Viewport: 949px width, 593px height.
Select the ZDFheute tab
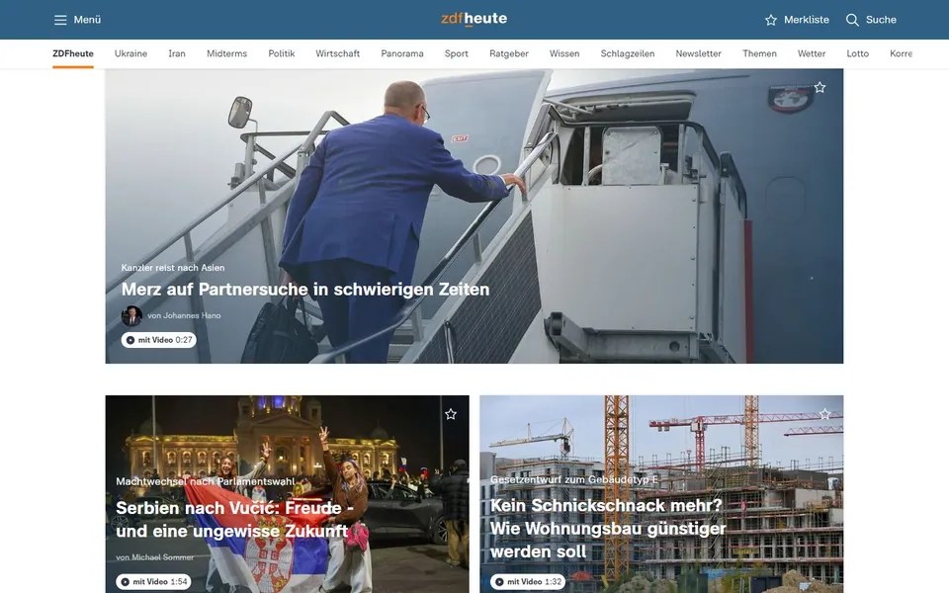click(72, 53)
